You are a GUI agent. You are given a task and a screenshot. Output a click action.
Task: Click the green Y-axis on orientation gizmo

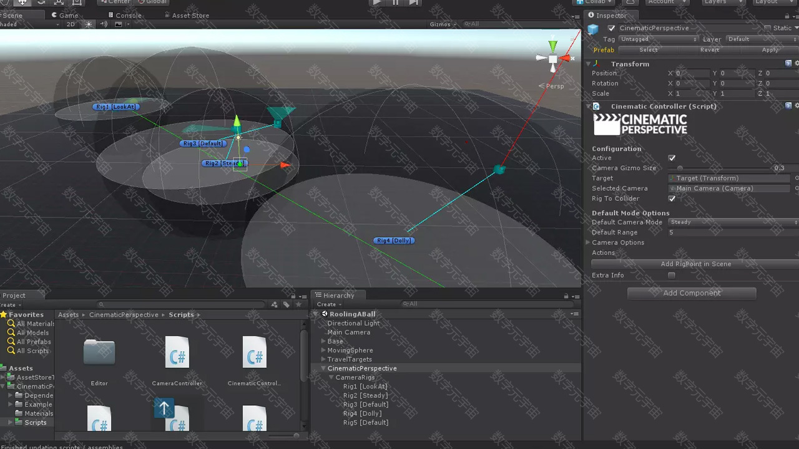coord(552,46)
